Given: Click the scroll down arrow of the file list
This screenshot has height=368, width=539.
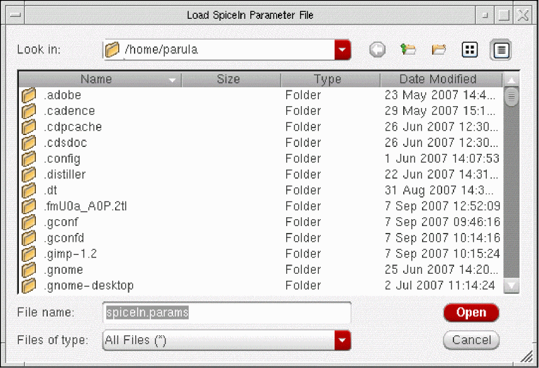Looking at the screenshot, I should [511, 285].
